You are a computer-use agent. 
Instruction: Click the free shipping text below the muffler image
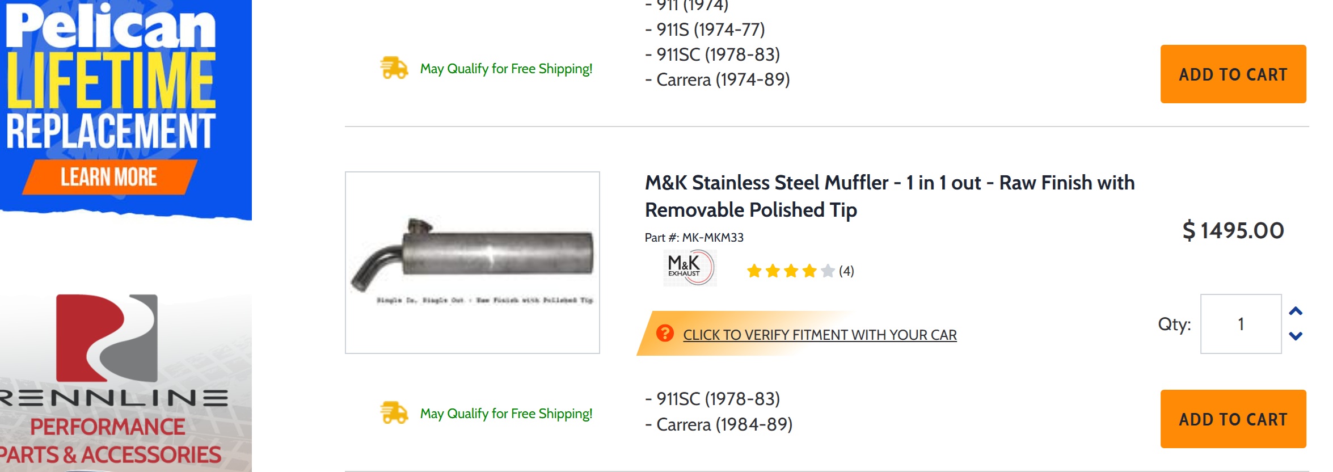point(506,414)
